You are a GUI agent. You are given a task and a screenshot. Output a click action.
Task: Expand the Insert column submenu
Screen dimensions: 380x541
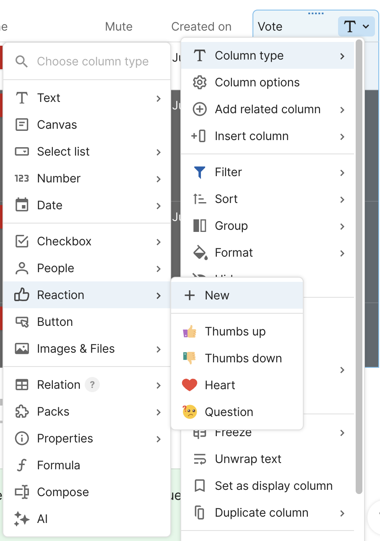pos(251,136)
